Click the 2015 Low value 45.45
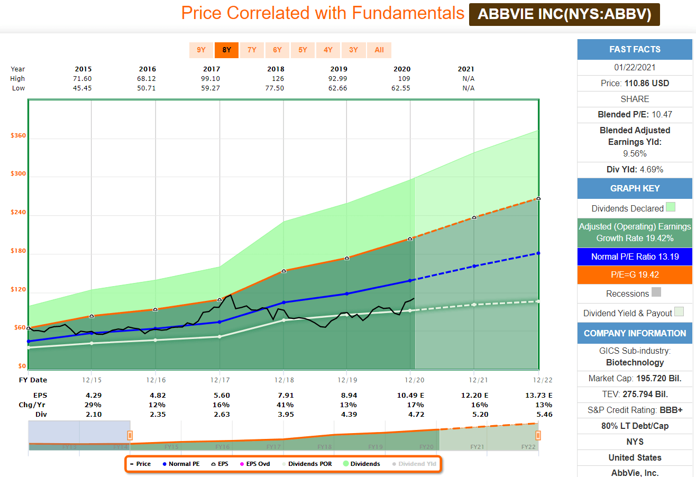Image resolution: width=696 pixels, height=477 pixels. tap(83, 88)
